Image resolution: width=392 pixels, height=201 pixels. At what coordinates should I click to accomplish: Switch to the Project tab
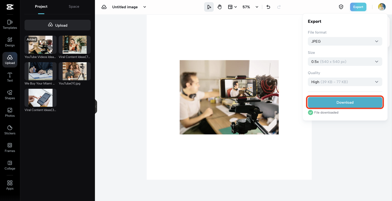tap(41, 6)
